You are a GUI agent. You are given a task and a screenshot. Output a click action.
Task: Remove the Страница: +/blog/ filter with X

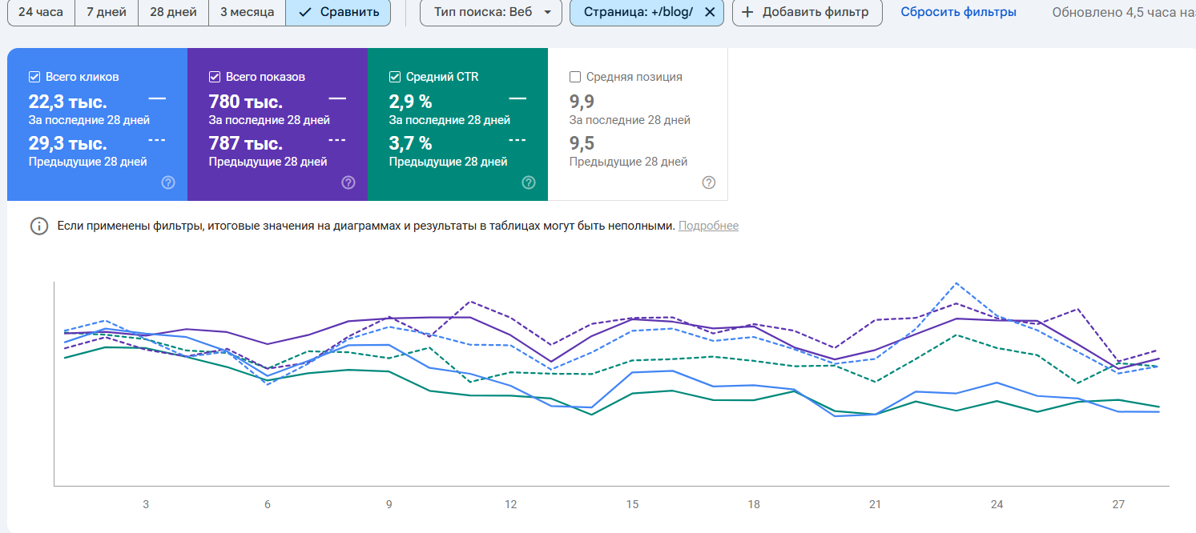[x=709, y=12]
